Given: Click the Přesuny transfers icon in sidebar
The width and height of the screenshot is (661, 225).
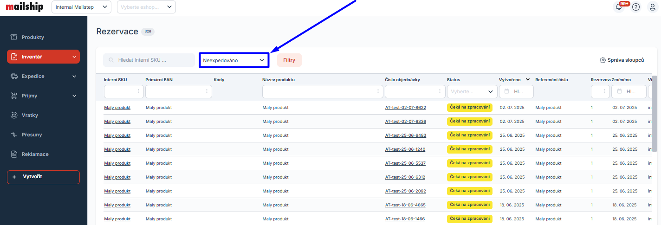Looking at the screenshot, I should pos(14,135).
